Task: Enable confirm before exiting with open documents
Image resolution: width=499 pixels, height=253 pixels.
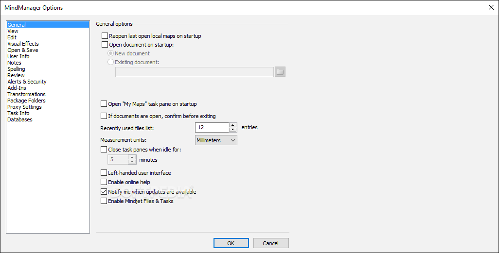Action: click(104, 116)
